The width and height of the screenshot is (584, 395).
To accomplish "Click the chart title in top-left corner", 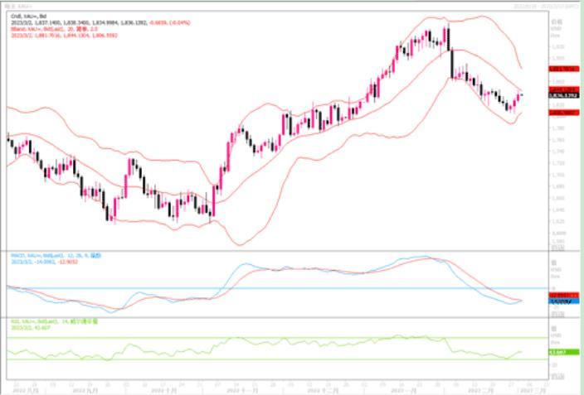I will coord(17,5).
